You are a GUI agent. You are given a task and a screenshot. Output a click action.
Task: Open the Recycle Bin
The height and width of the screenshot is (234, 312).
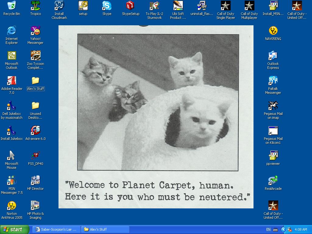point(12,5)
